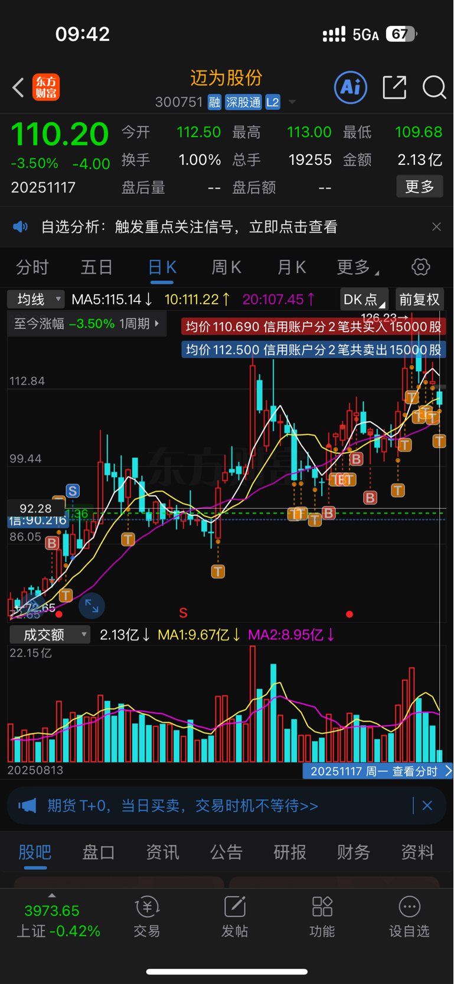Switch to 资讯 tab
Viewport: 454px width, 984px height.
coord(162,852)
